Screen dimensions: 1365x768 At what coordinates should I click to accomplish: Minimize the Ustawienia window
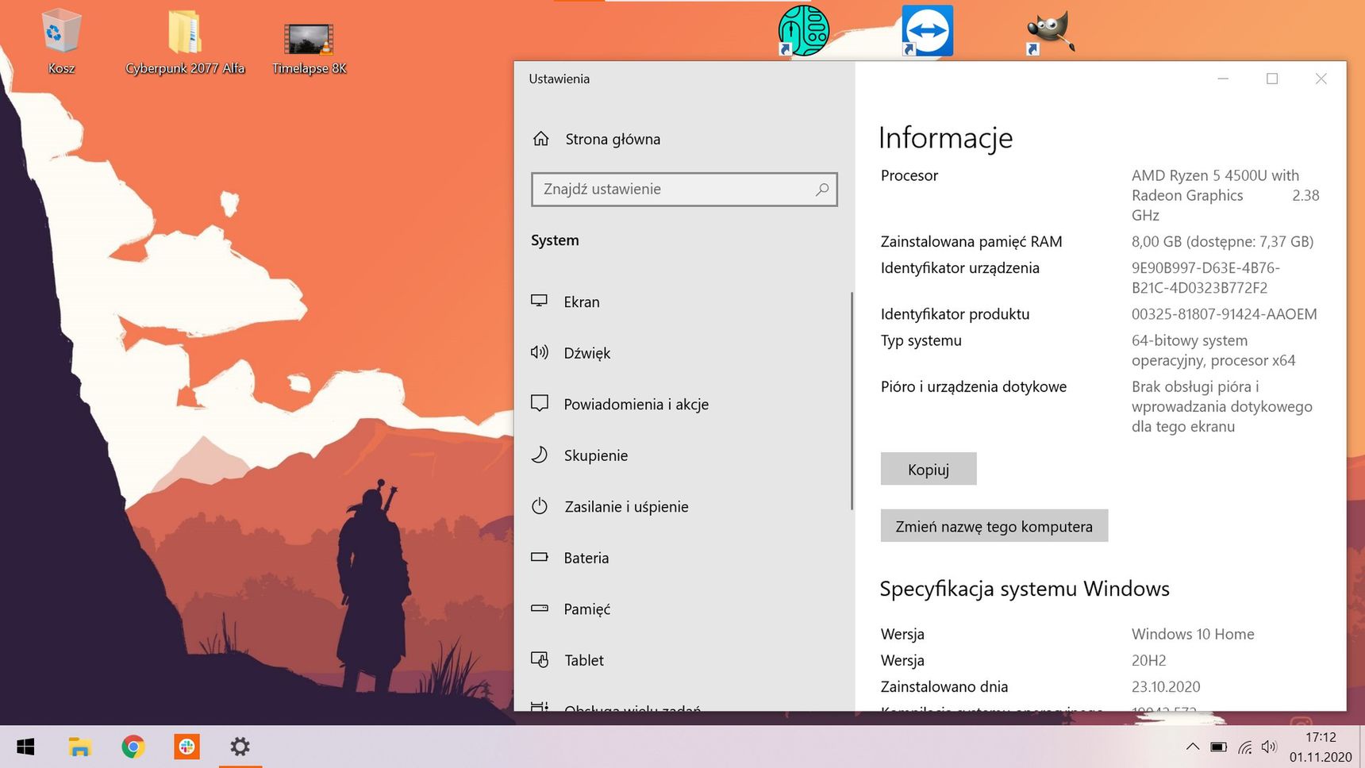[x=1223, y=79]
